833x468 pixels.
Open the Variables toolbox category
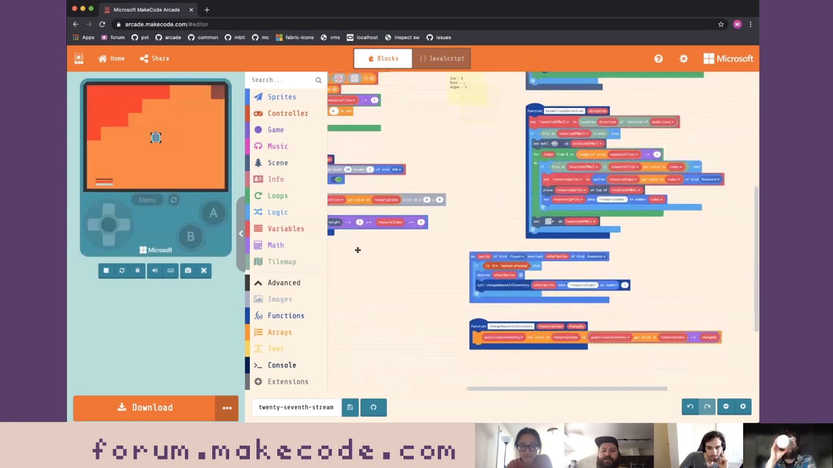[x=286, y=229]
